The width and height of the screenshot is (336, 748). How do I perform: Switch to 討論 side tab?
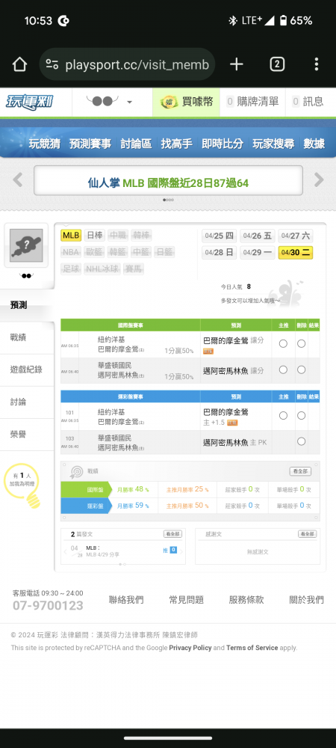pyautogui.click(x=27, y=402)
